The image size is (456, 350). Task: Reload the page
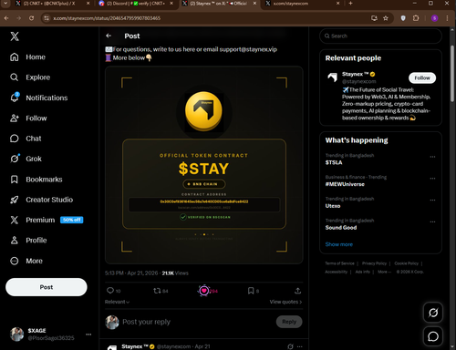click(x=31, y=18)
